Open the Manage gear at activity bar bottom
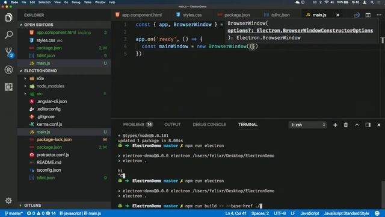This screenshot has height=217, width=385. 8,201
